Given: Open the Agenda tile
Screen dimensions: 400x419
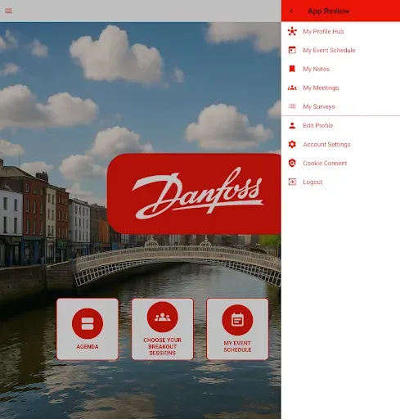Looking at the screenshot, I should [88, 329].
